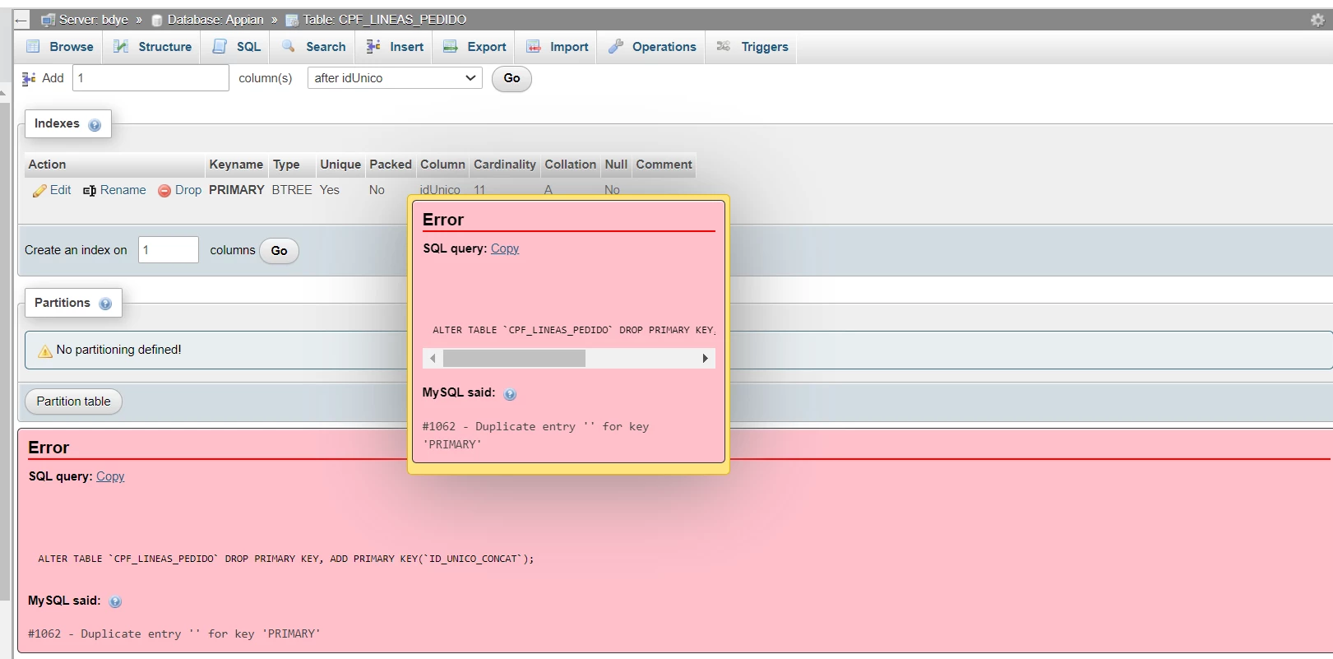This screenshot has width=1333, height=659.
Task: Click the Collation column header
Action: (x=570, y=165)
